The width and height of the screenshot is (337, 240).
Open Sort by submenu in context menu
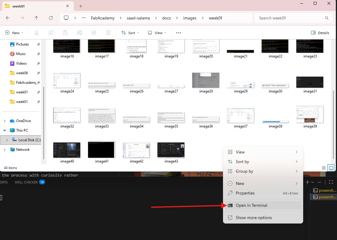point(263,162)
